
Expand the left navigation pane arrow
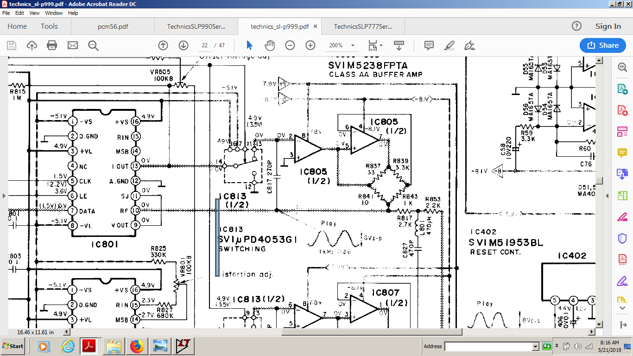pyautogui.click(x=4, y=196)
